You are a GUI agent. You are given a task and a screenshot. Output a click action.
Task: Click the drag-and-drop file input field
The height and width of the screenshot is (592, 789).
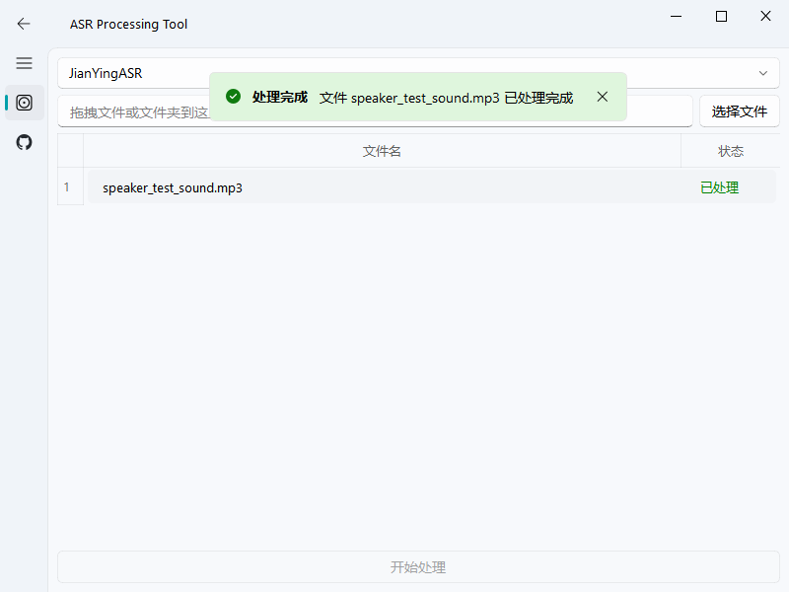(x=128, y=111)
